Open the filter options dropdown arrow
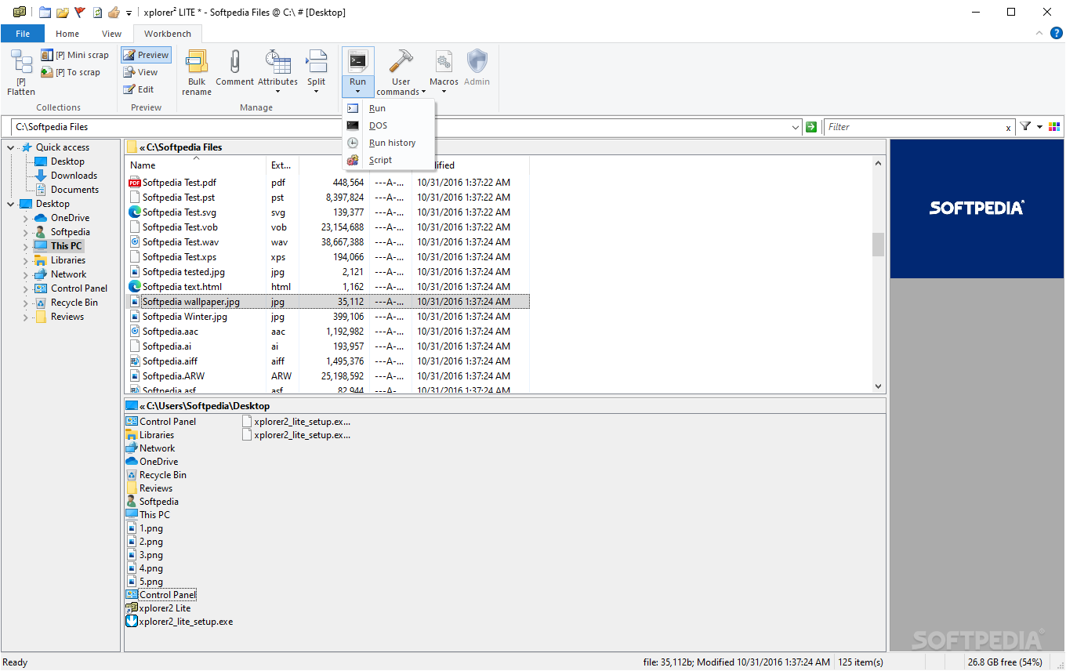The height and width of the screenshot is (671, 1066). [x=1039, y=127]
